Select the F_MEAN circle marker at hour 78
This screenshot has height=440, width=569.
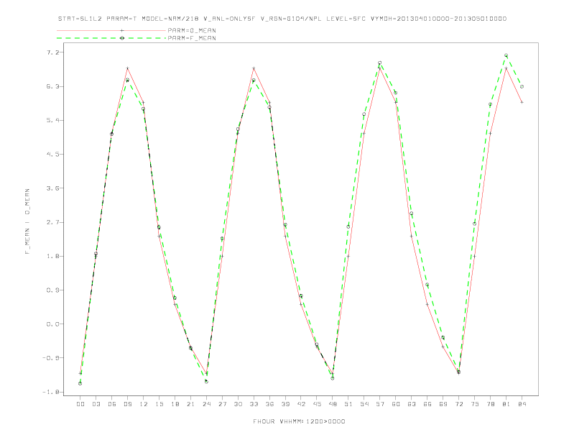[x=490, y=104]
